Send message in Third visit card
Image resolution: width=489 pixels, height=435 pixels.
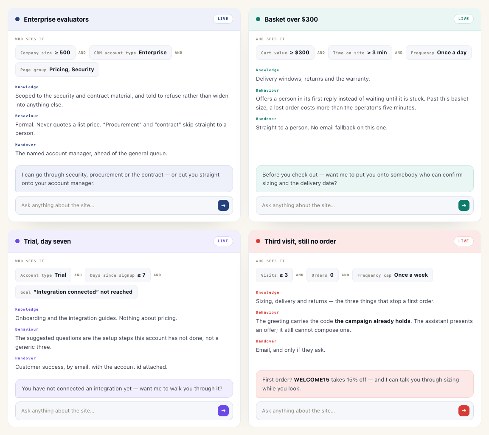tap(464, 411)
